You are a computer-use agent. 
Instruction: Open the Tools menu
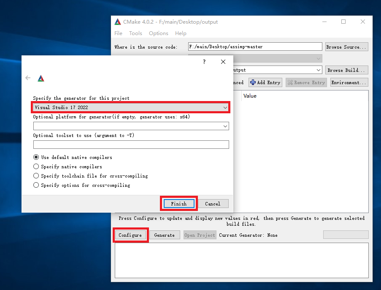pyautogui.click(x=135, y=33)
